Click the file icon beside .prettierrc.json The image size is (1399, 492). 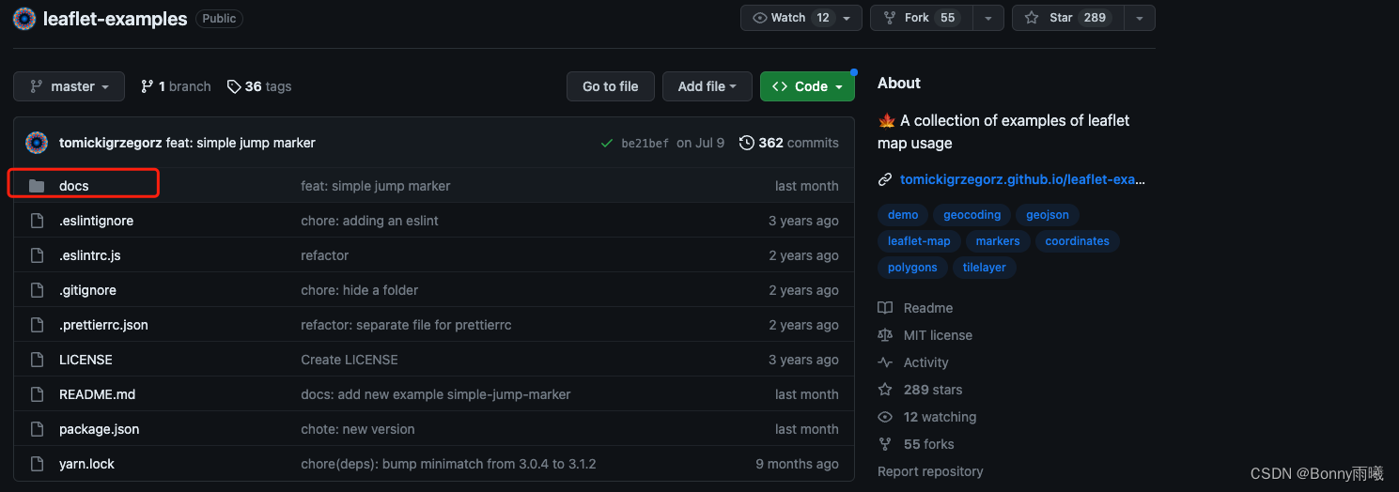tap(37, 325)
